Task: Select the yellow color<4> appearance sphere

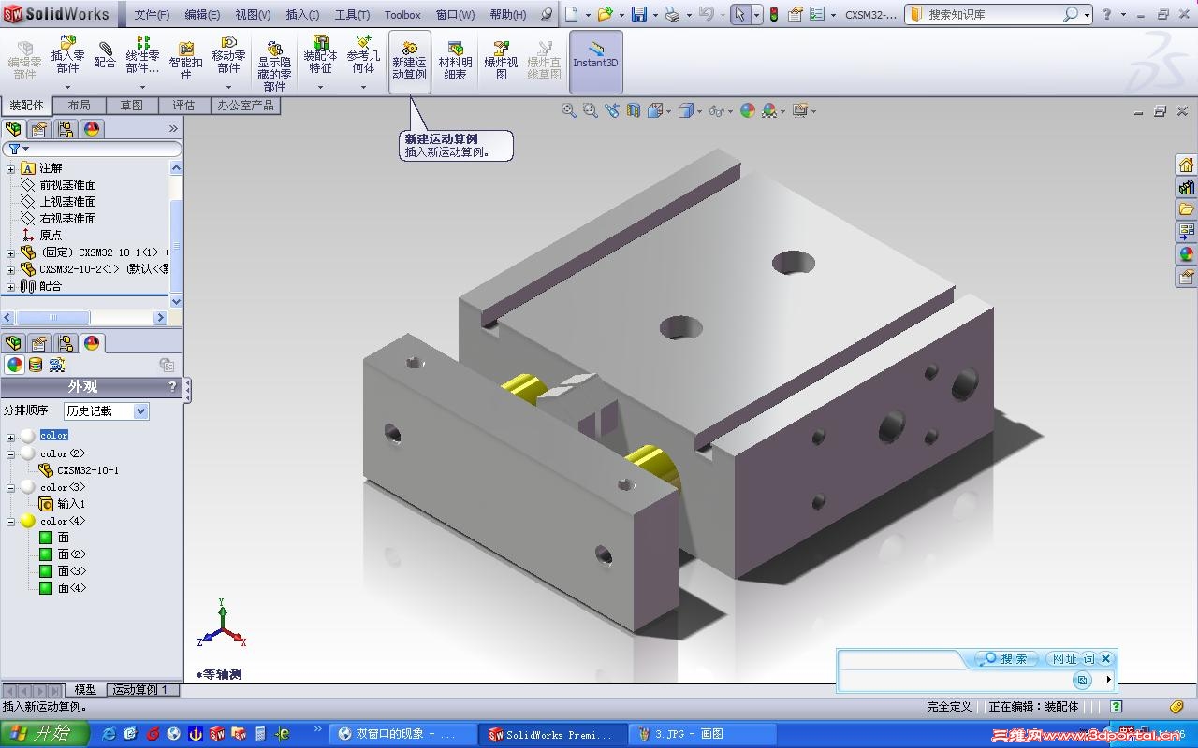Action: 28,521
